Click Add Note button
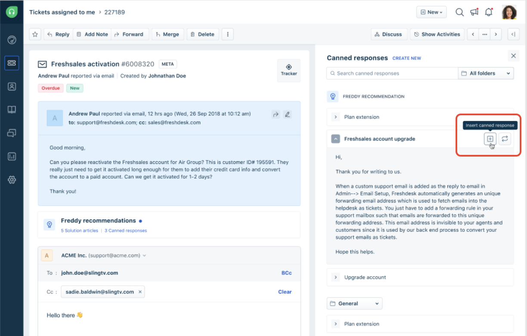Viewport: 527px width, 336px height. 92,34
